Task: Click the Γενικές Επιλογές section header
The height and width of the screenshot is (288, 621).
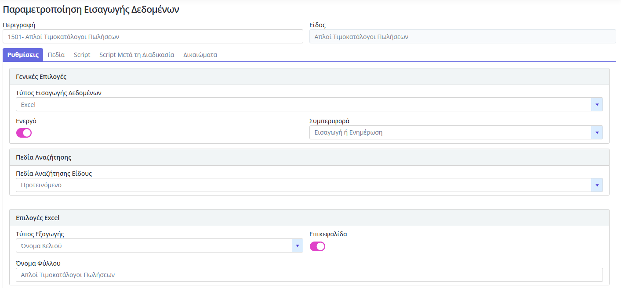Action: point(41,77)
